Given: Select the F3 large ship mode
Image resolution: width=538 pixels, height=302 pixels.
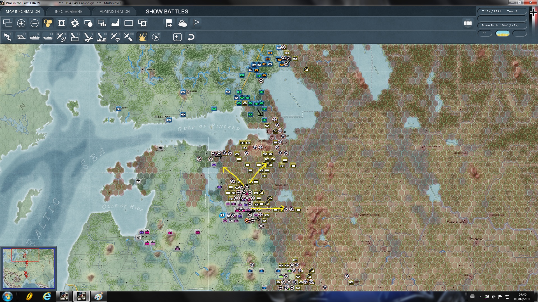Looking at the screenshot, I should click(34, 37).
